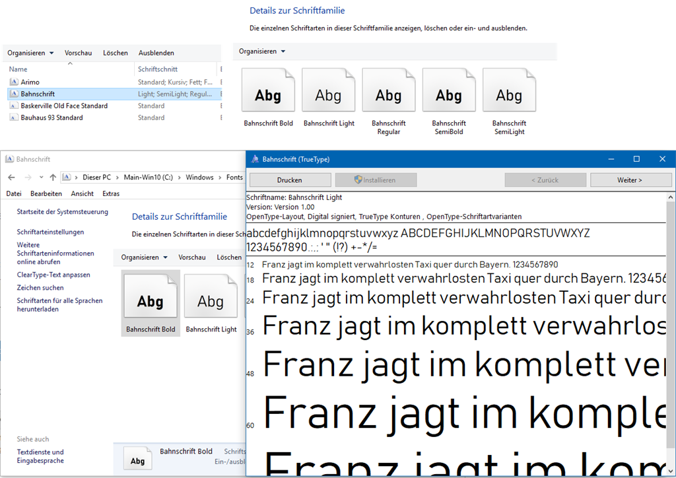Select Bauhaus 93 Standard row
Viewport: 676px width, 478px height.
[114, 118]
